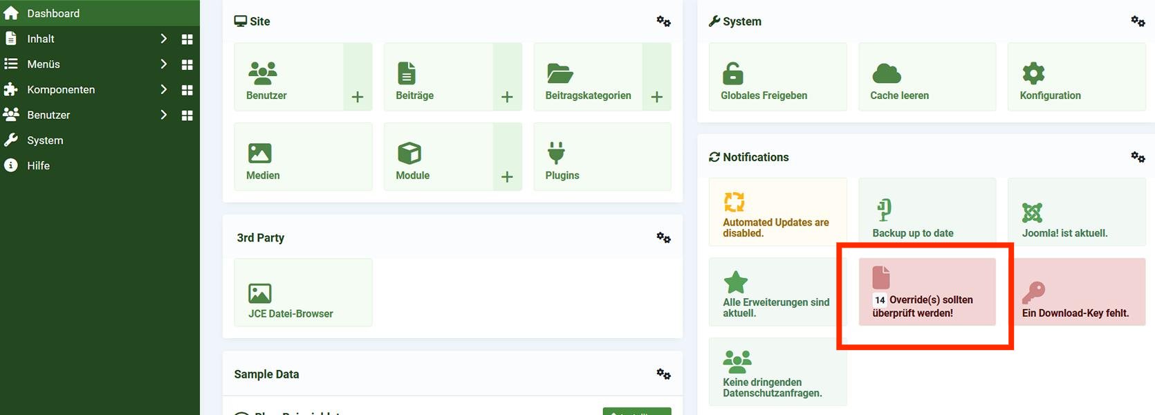Expand the Komponenten sidebar submenu
The image size is (1155, 415).
click(x=164, y=89)
